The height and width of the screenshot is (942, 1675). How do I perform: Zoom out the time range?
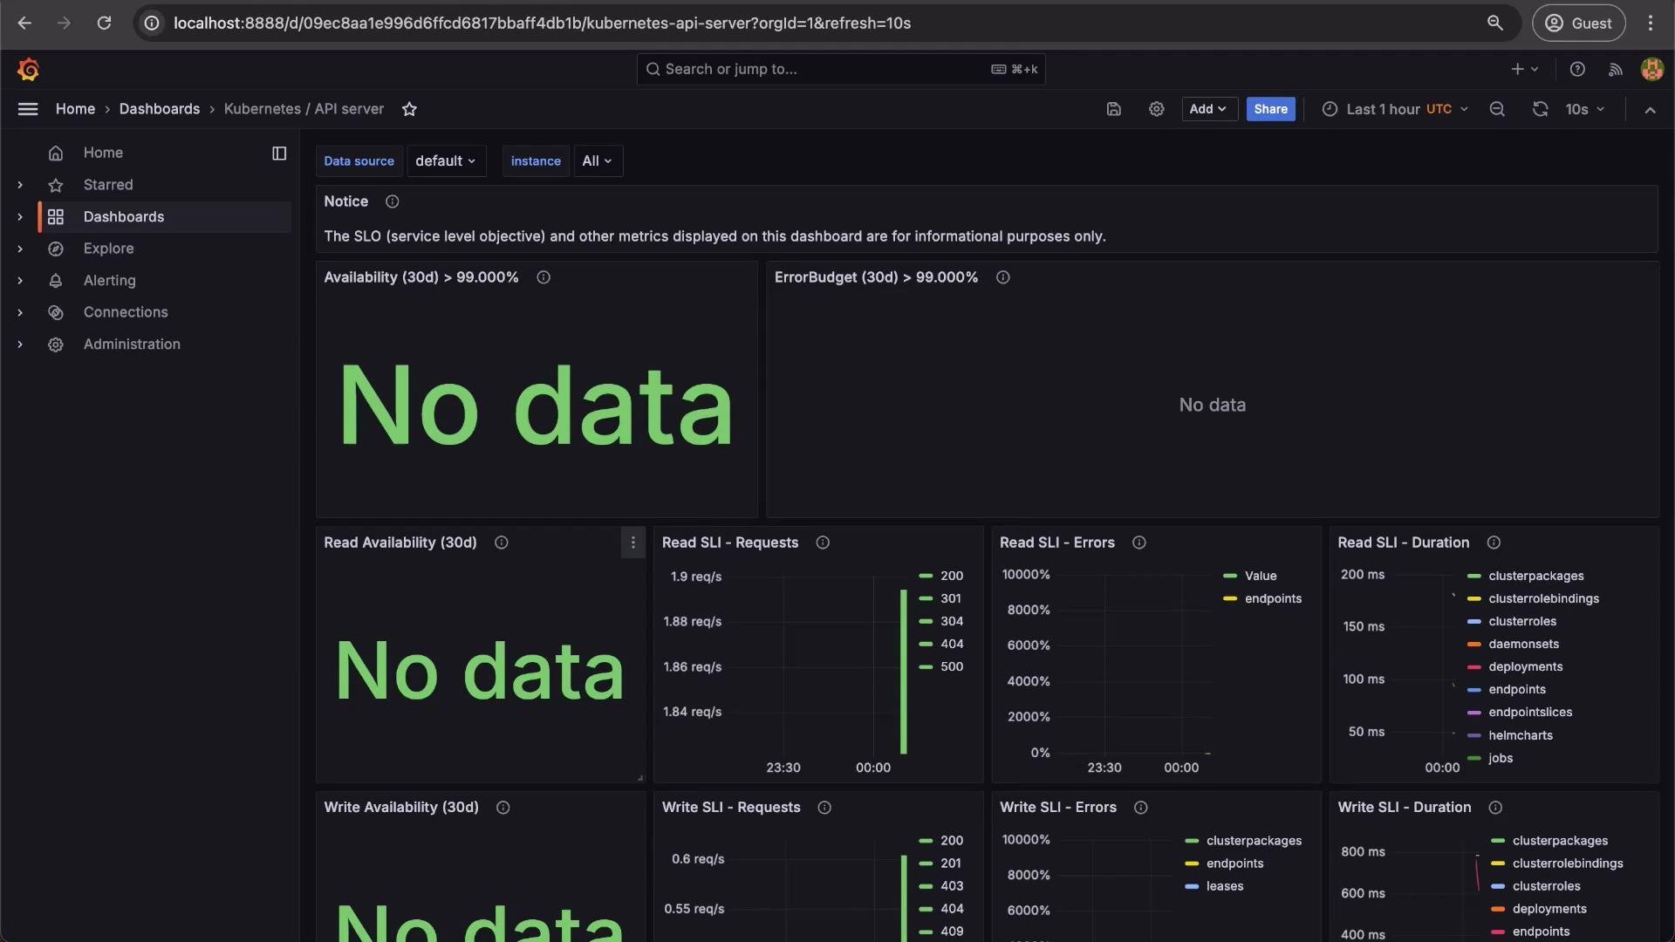pyautogui.click(x=1497, y=109)
